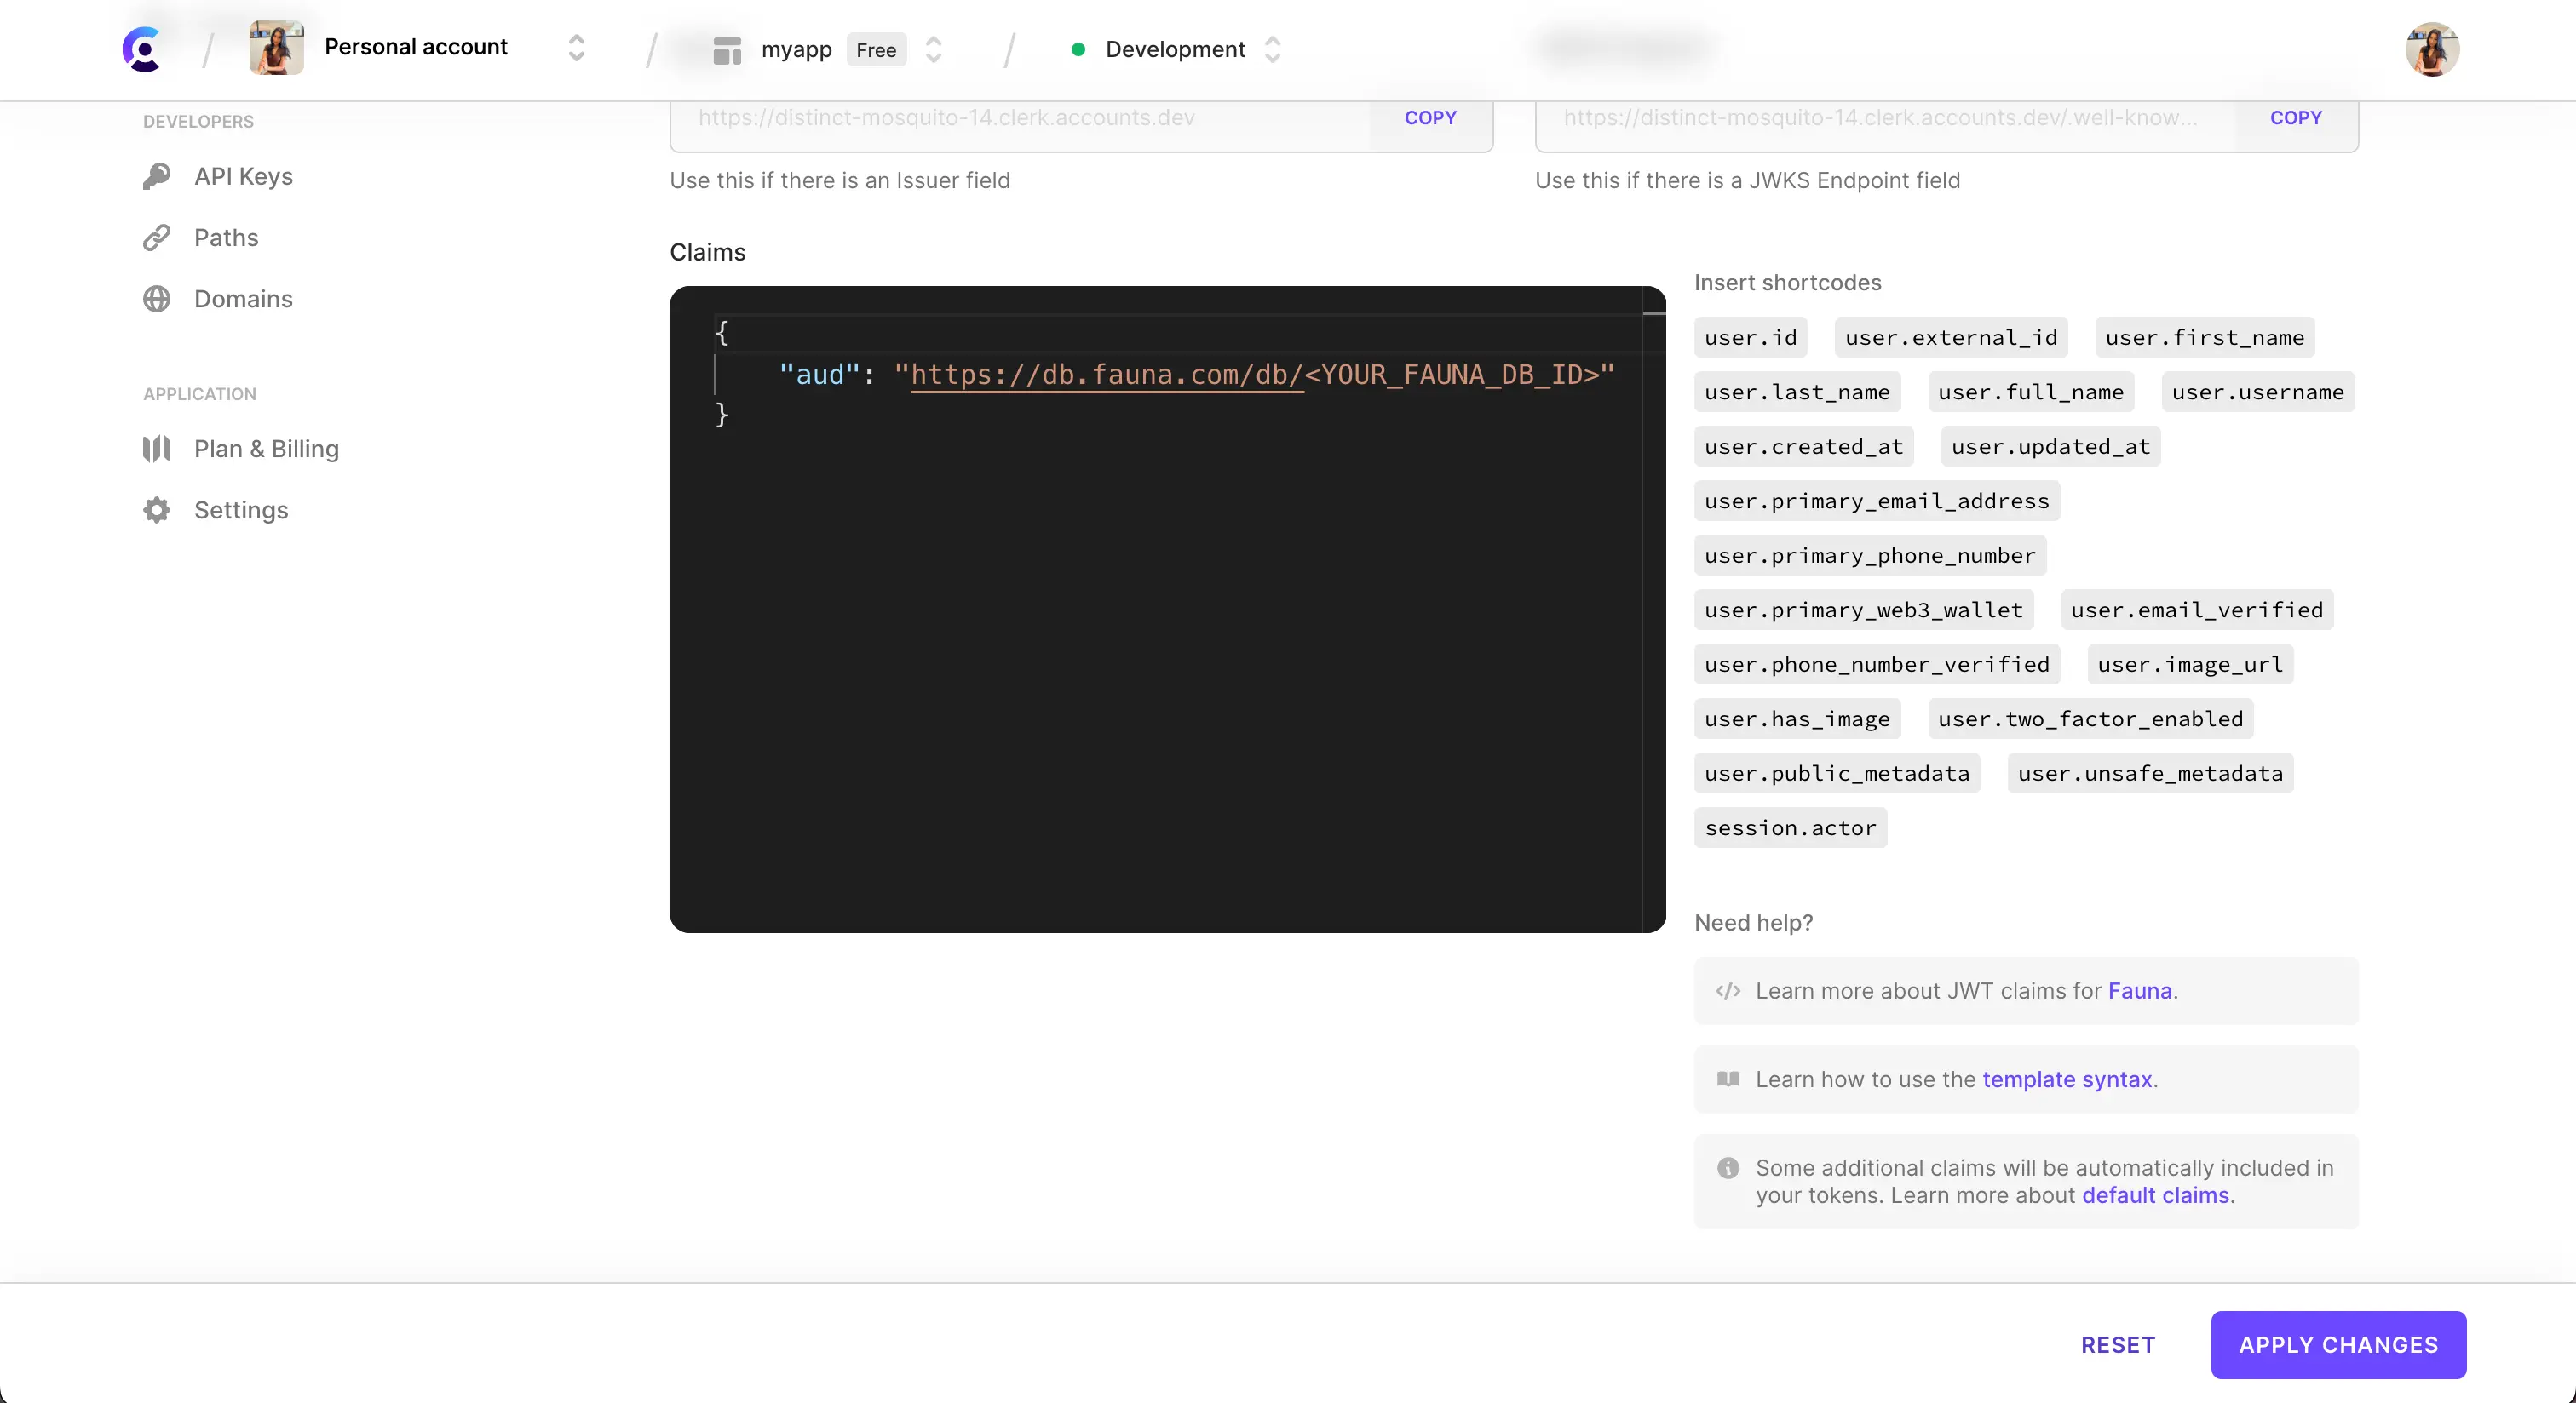This screenshot has width=2576, height=1403.
Task: Open Plan & Billing from the sidebar
Action: [266, 449]
